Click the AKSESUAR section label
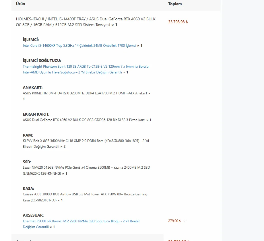This screenshot has height=241, width=264. coord(33,215)
